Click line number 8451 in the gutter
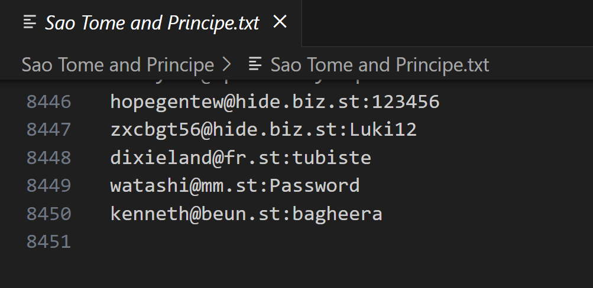 48,241
